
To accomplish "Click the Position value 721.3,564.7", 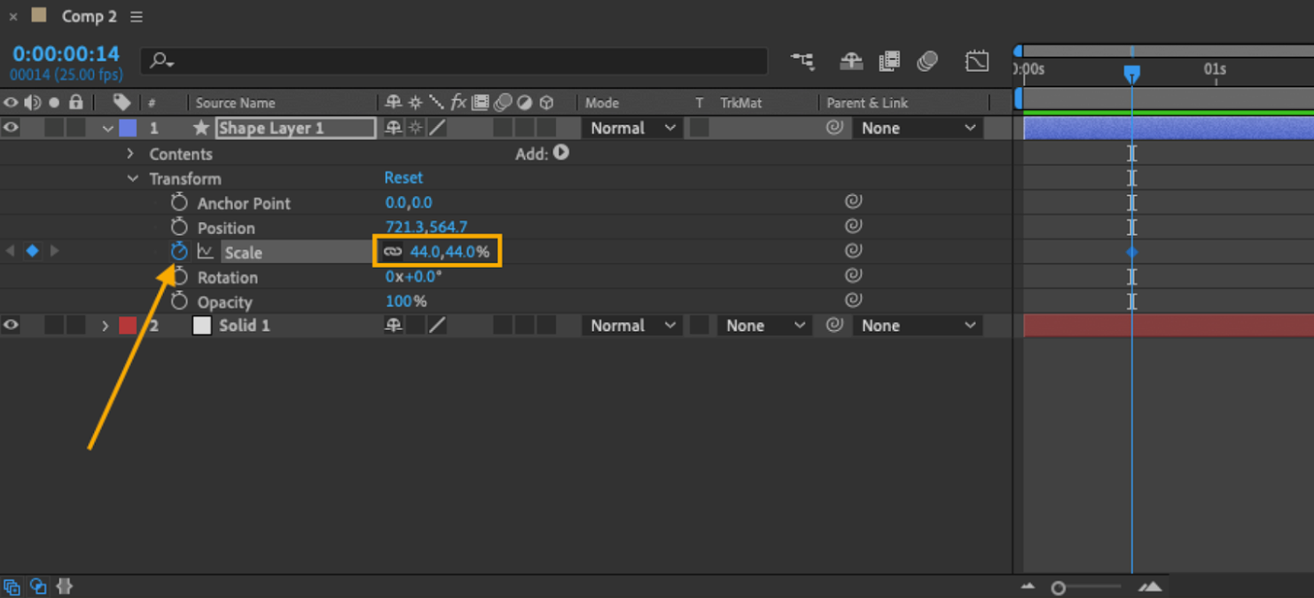I will [426, 227].
